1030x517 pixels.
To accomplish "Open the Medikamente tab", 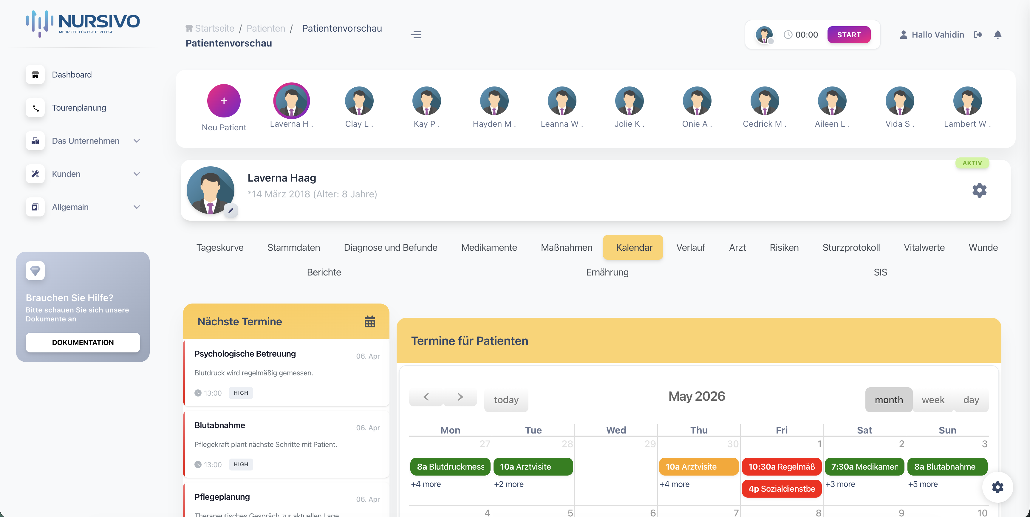I will [489, 247].
